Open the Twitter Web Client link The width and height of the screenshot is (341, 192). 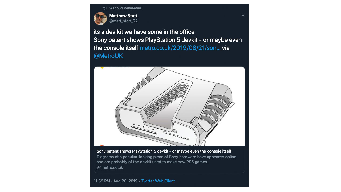158,181
